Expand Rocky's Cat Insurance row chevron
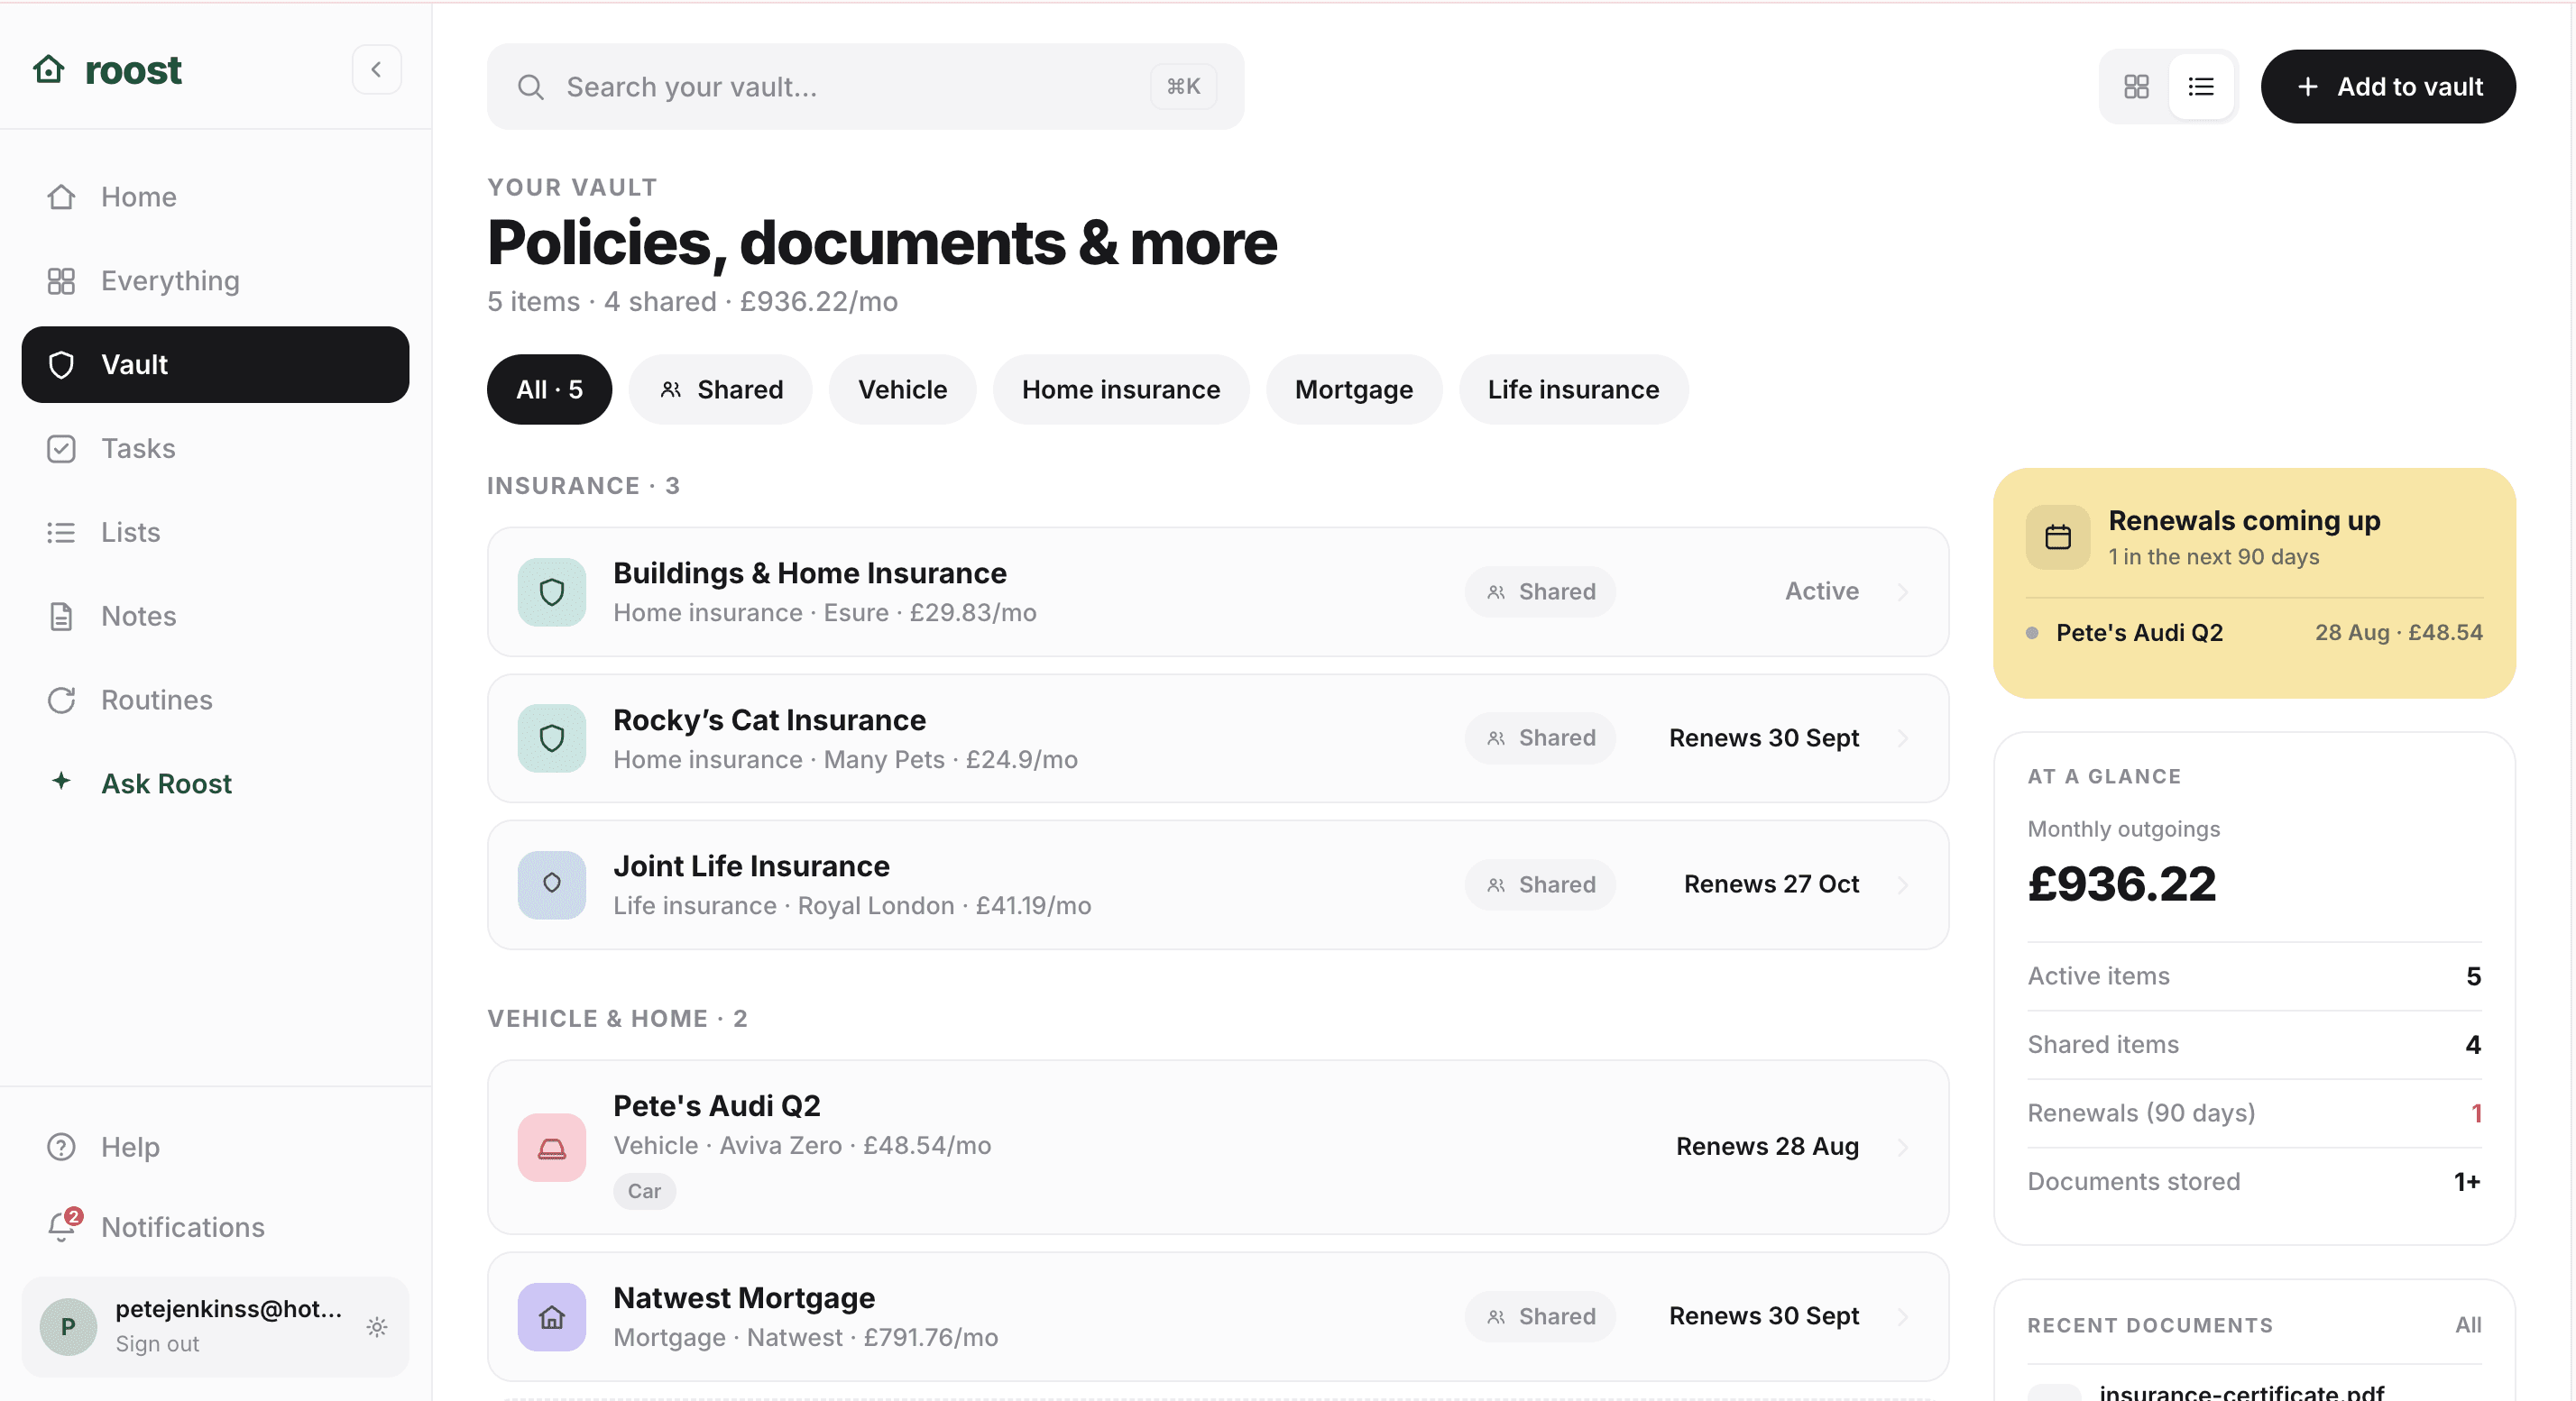 1903,738
